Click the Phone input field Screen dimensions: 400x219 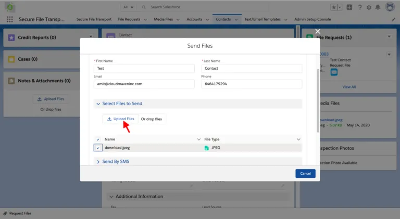pos(252,84)
